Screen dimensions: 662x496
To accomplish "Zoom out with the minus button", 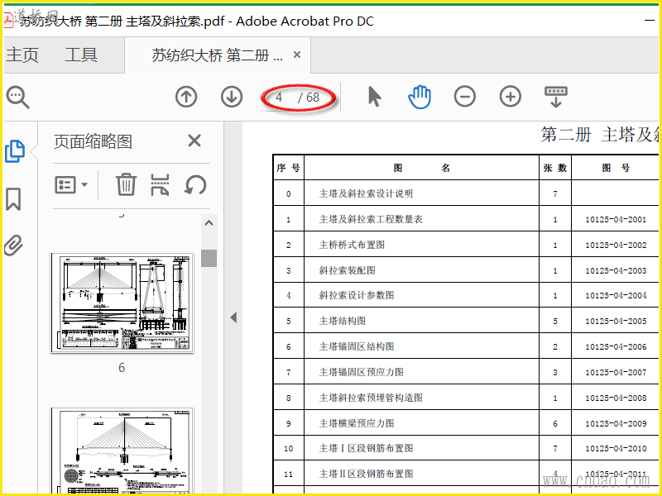I will [x=465, y=97].
